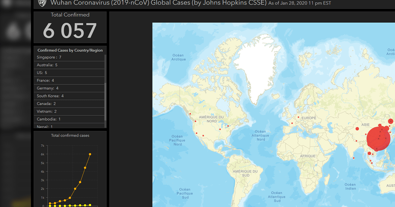The height and width of the screenshot is (207, 395).
Task: Click the Océan Pacifique Nord label
Action: click(177, 140)
